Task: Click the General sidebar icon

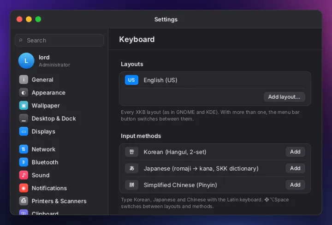Action: point(24,80)
